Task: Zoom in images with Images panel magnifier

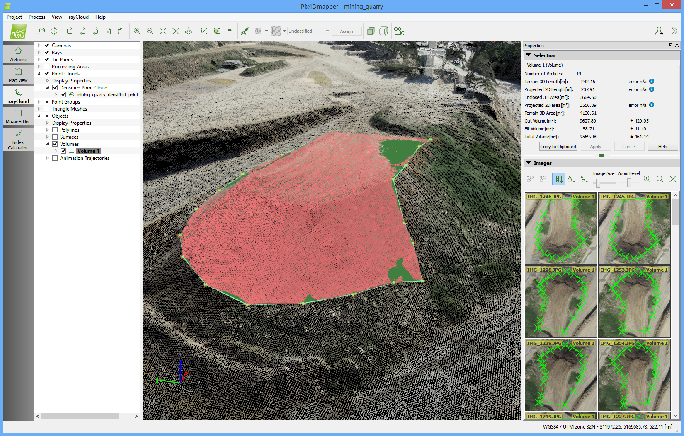Action: coord(647,179)
